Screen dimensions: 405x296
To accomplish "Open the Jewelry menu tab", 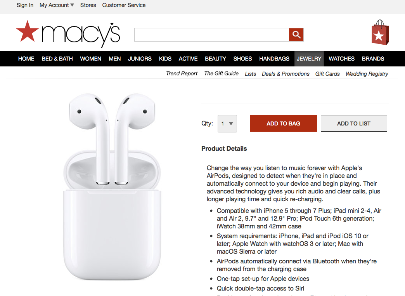I will pos(309,59).
